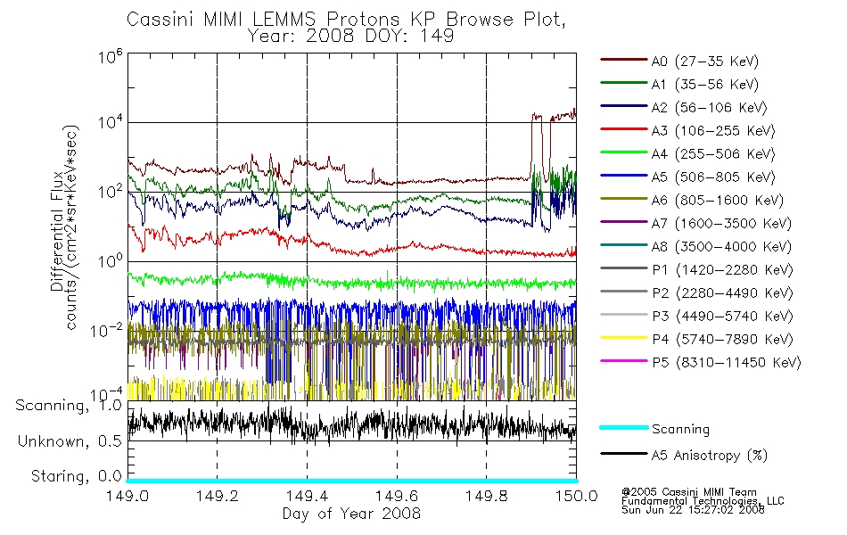Click the A6 (805-1600 KeV) legend label

[x=718, y=201]
